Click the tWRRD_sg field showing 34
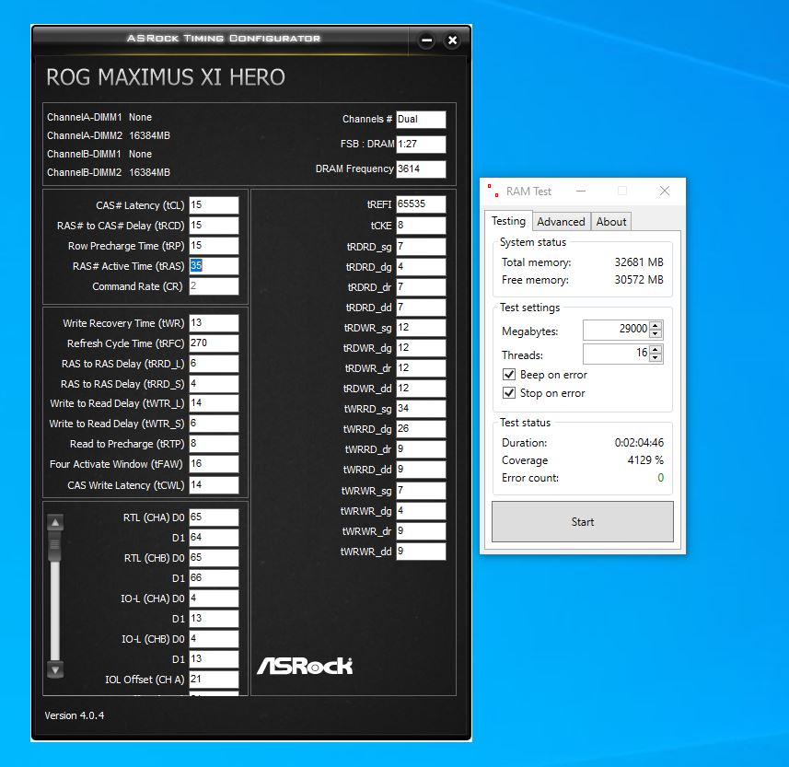Screen dimensions: 789x767 [x=421, y=408]
